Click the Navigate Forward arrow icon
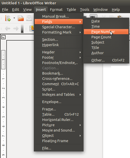The height and width of the screenshot is (158, 130). [16, 28]
